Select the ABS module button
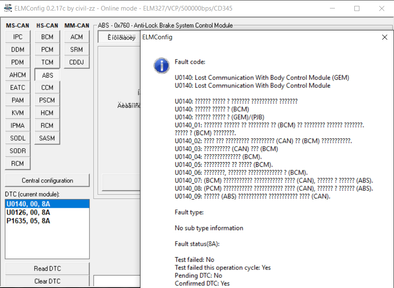Image resolution: width=394 pixels, height=288 pixels. pos(47,75)
